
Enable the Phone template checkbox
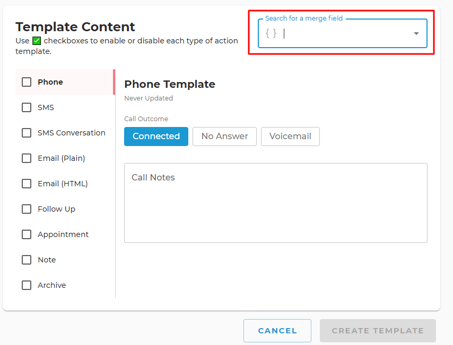click(27, 82)
